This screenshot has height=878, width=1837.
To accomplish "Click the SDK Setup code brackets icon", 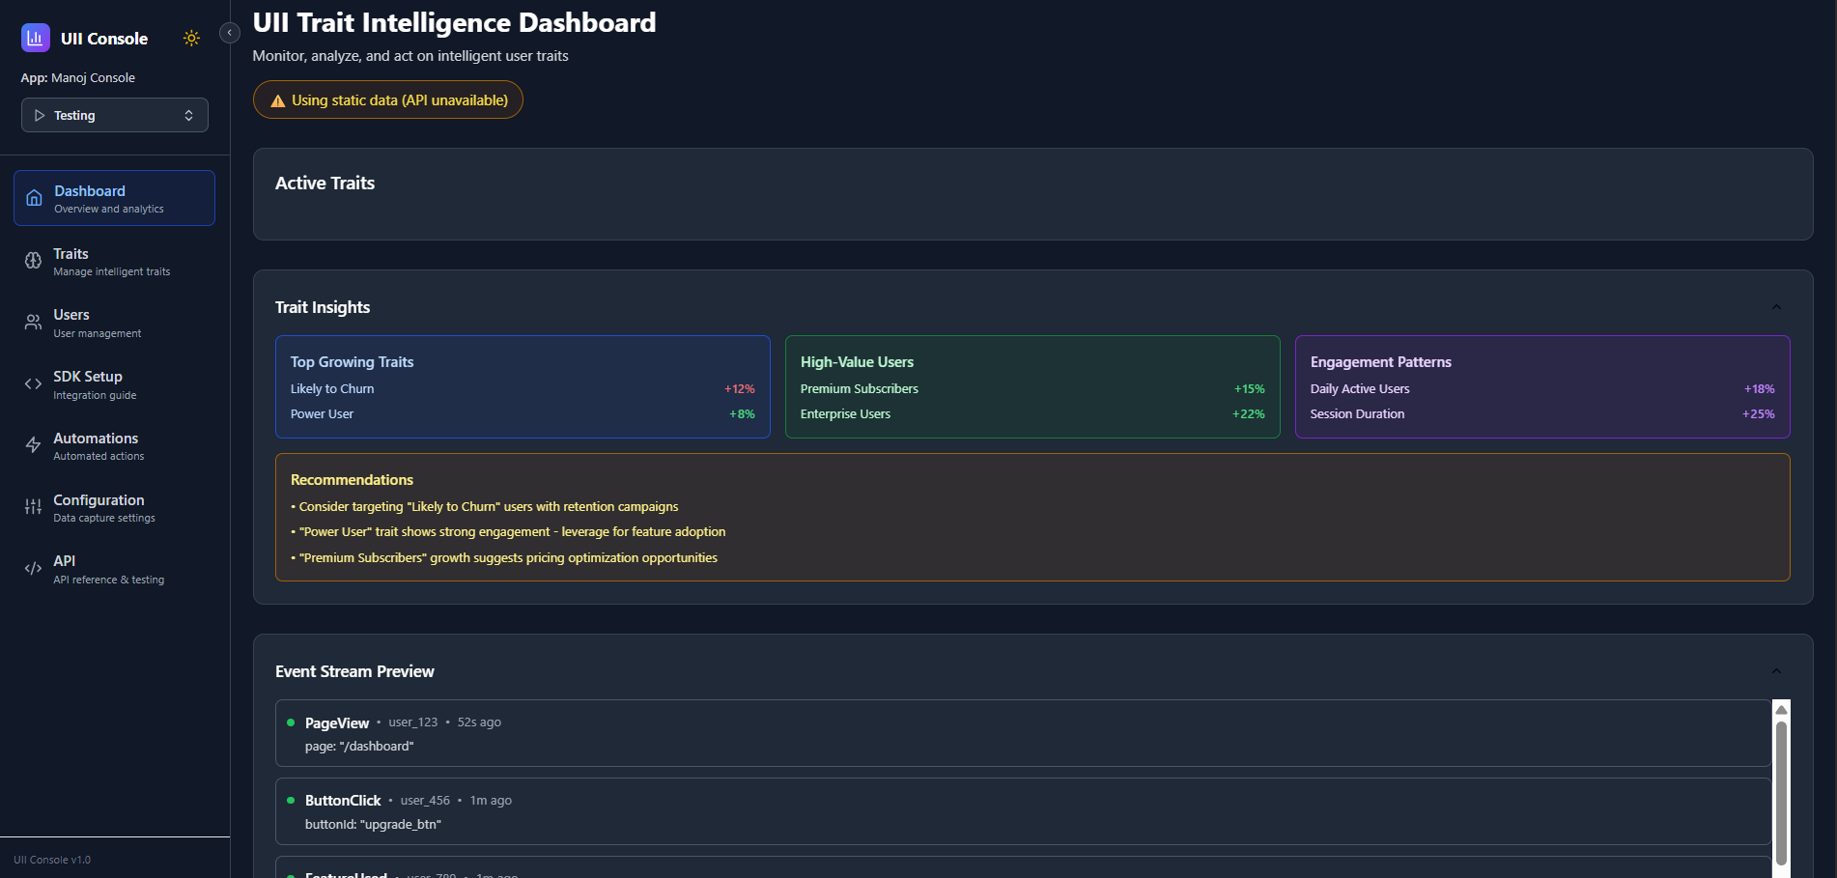I will tap(33, 384).
